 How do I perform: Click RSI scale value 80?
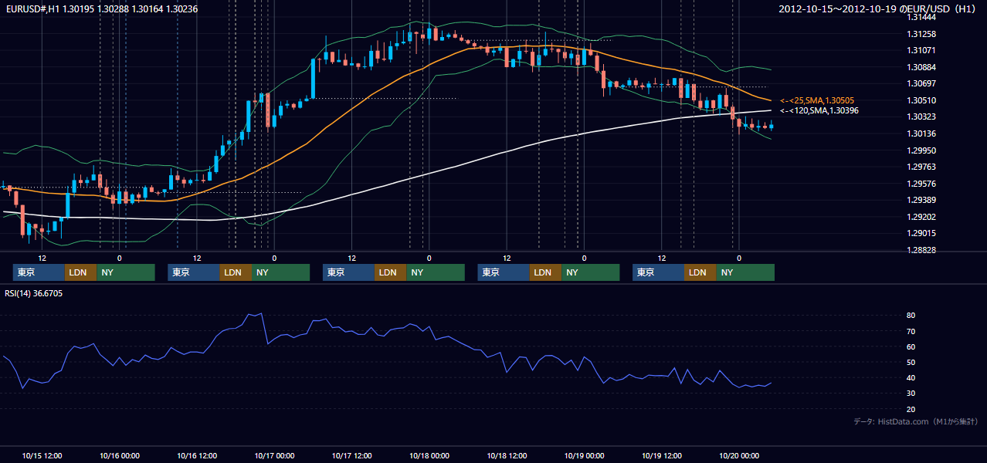(911, 316)
